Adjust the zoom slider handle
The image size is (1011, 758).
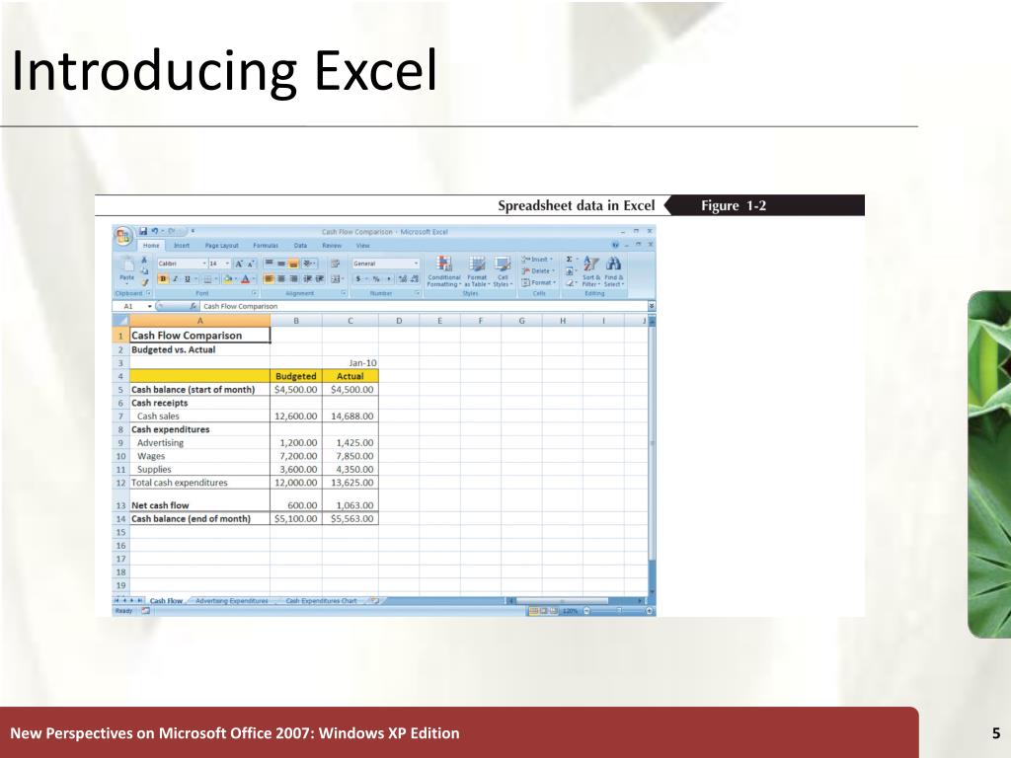click(618, 610)
